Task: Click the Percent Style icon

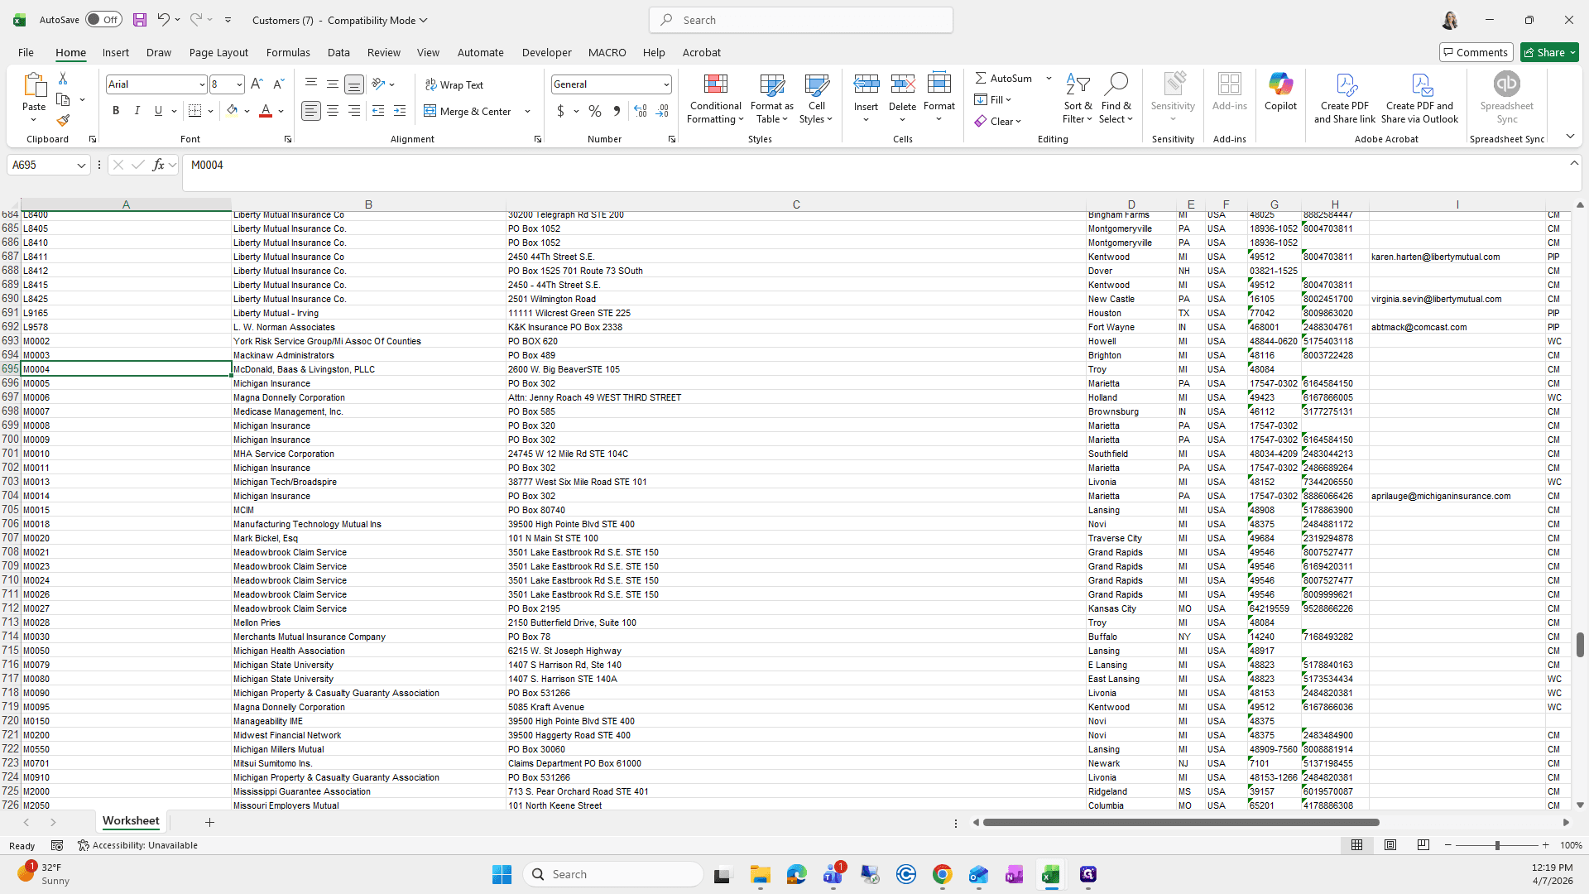Action: pos(595,111)
